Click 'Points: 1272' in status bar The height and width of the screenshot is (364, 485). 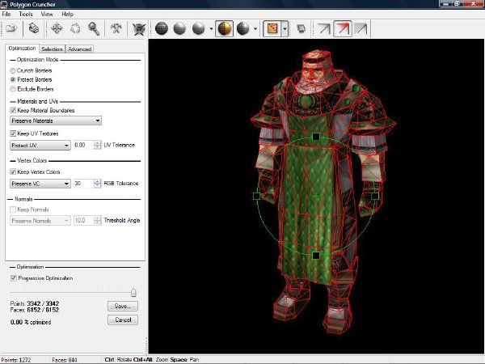[16, 360]
